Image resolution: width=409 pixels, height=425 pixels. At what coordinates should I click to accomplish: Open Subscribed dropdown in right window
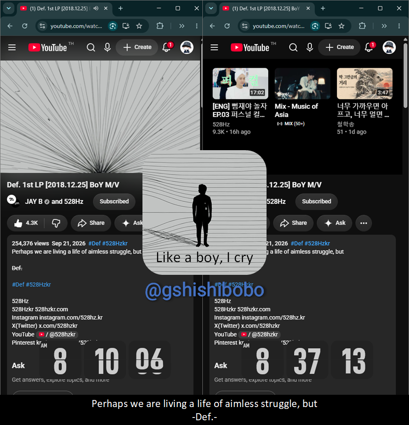(317, 201)
